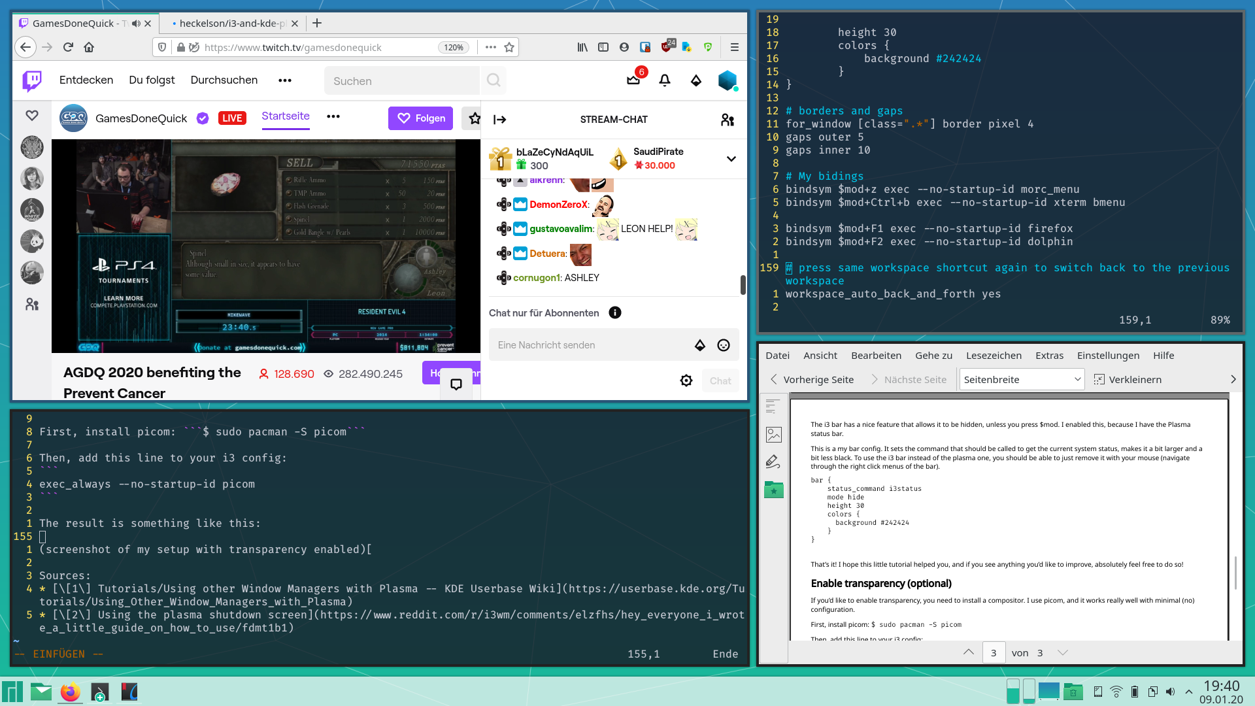
Task: Click the Folgen follow button
Action: (421, 118)
